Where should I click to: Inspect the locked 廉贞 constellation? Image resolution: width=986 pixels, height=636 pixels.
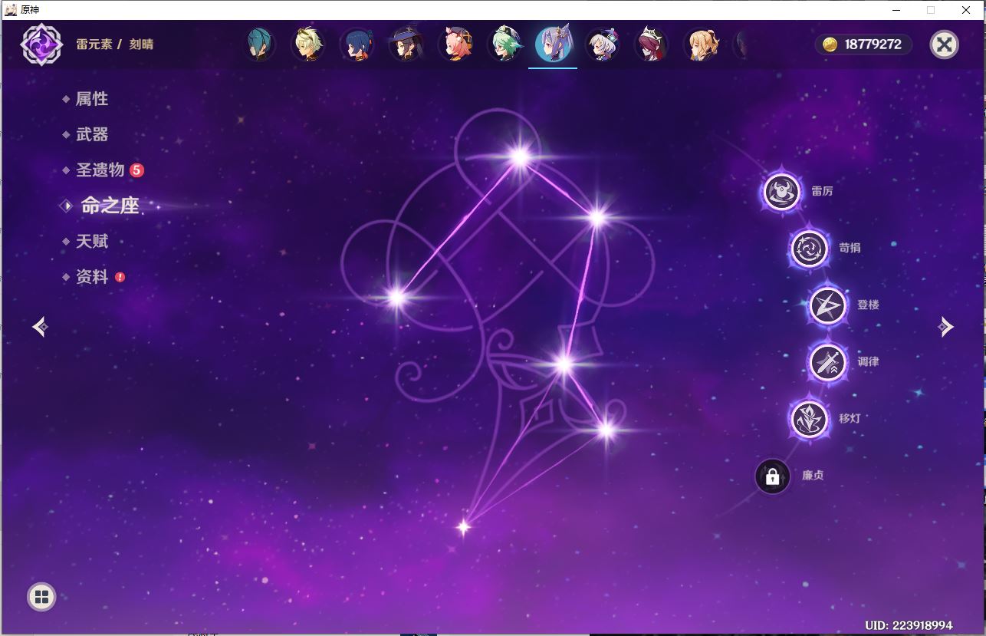tap(772, 476)
